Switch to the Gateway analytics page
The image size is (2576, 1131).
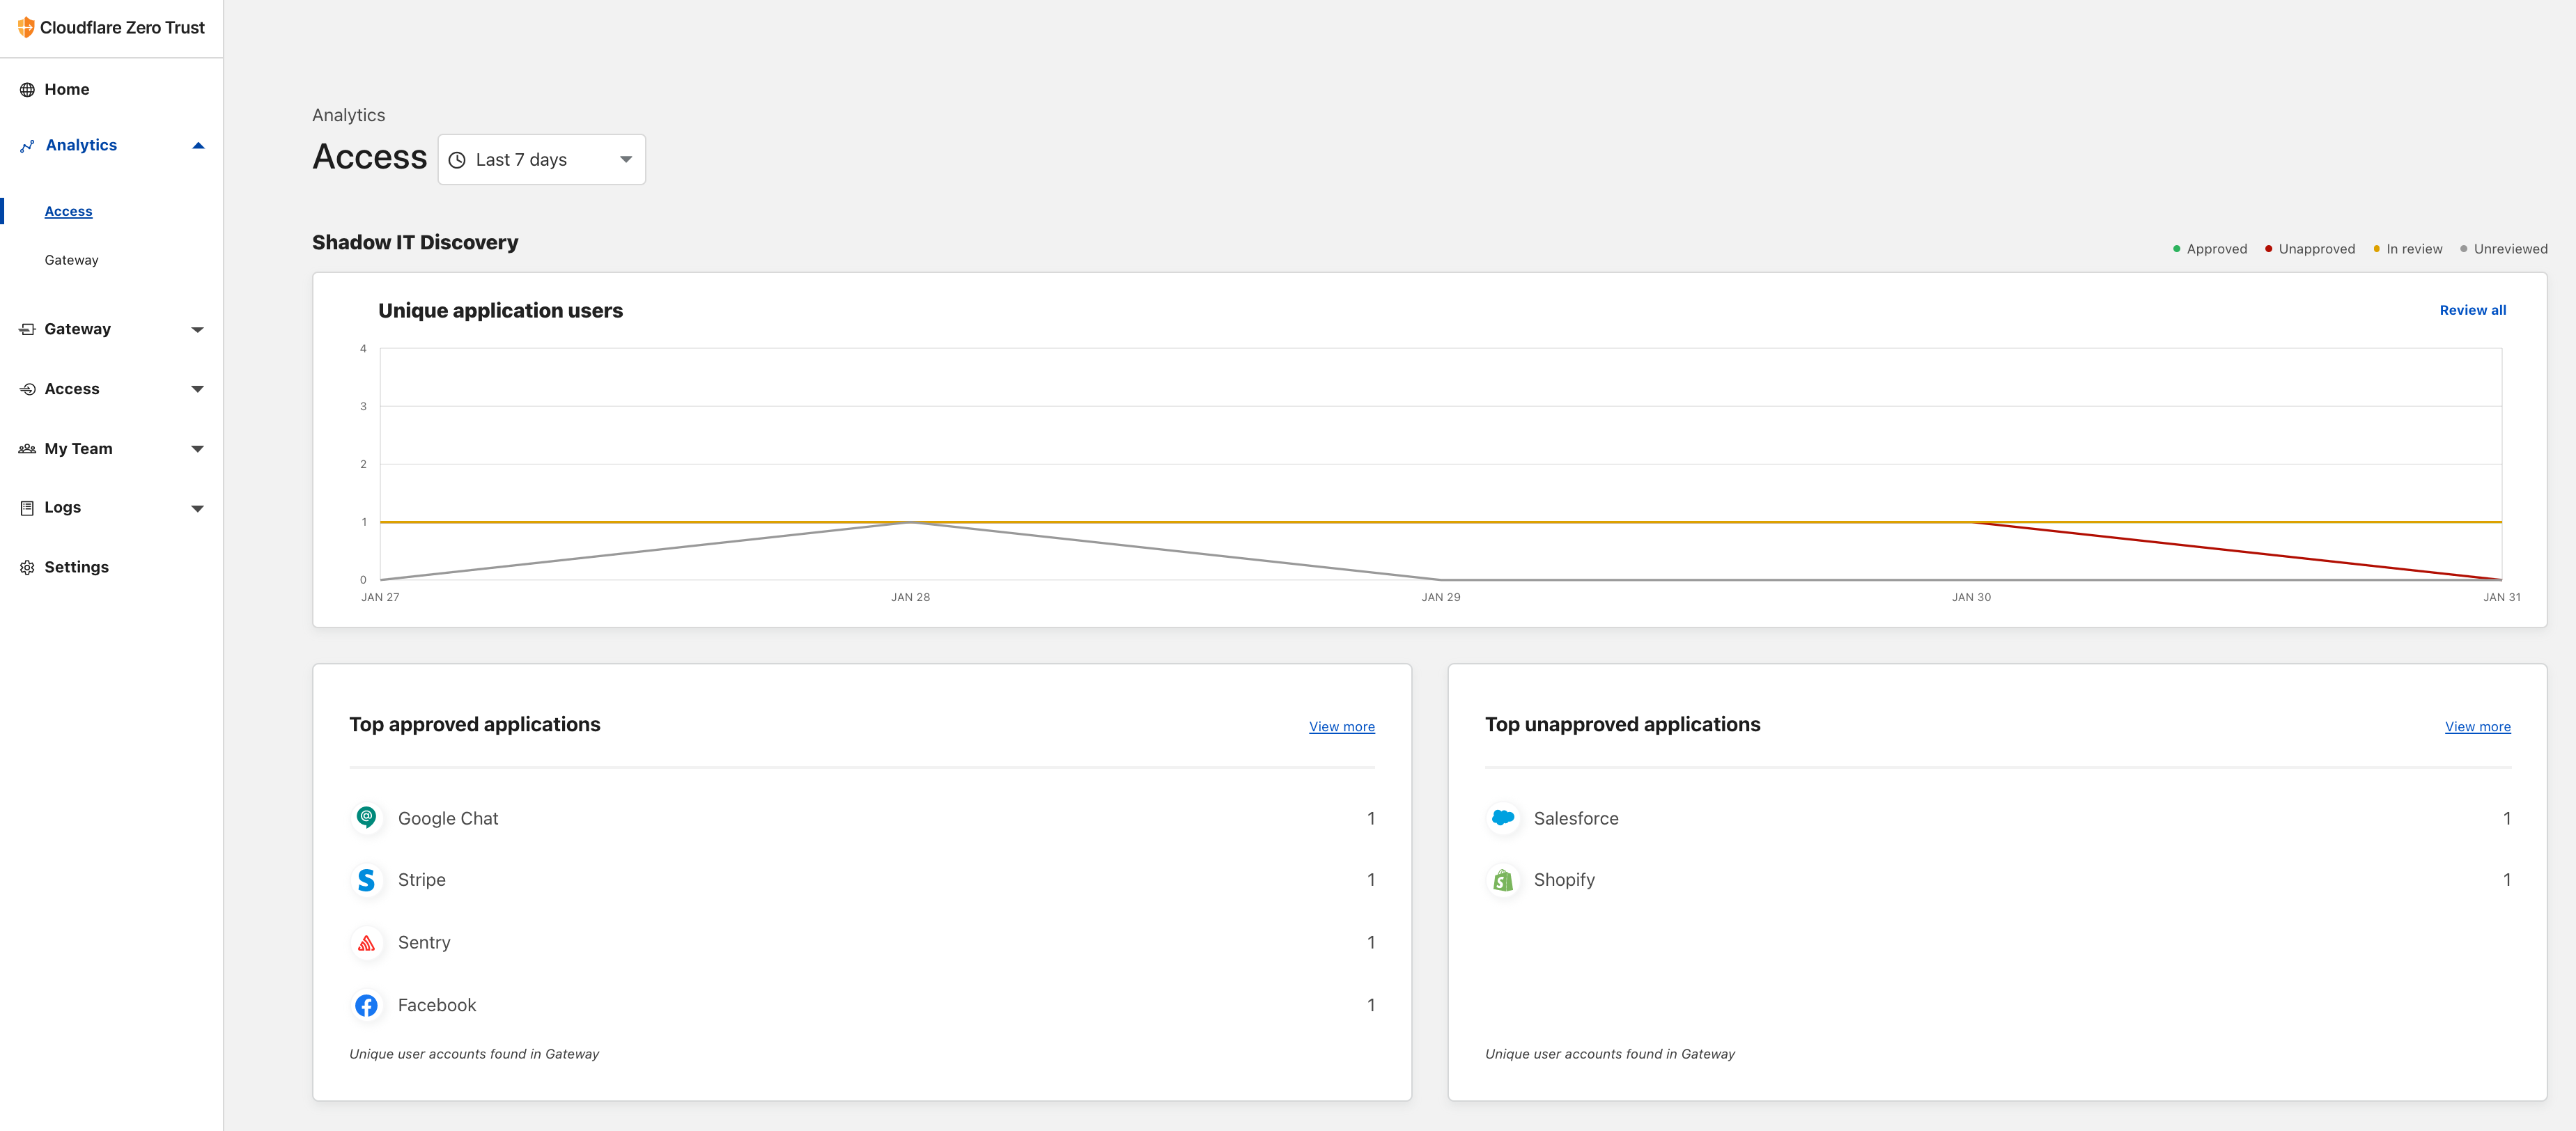[71, 259]
